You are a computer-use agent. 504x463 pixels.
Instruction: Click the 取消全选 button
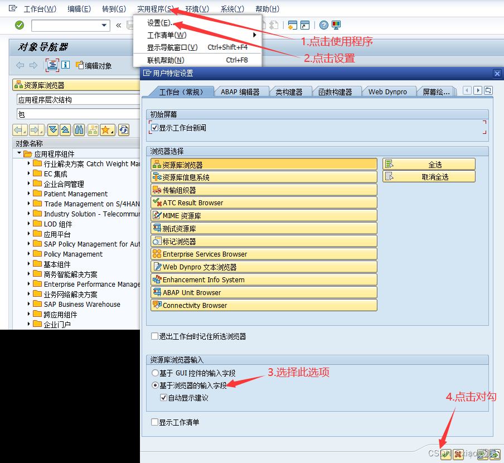click(429, 176)
